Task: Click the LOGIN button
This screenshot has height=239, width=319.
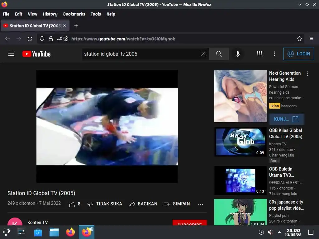Action: (298, 54)
